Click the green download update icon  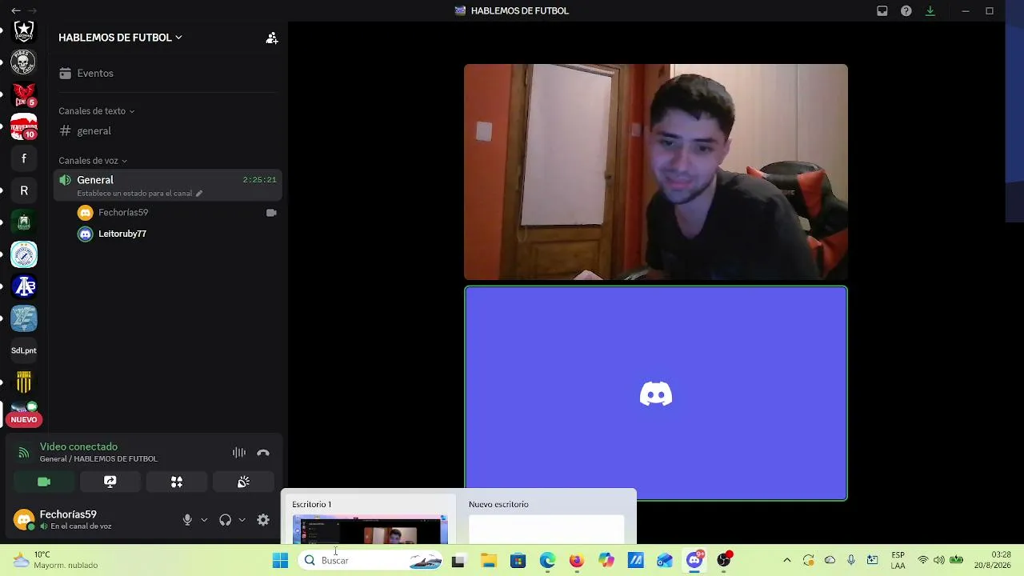pyautogui.click(x=930, y=11)
